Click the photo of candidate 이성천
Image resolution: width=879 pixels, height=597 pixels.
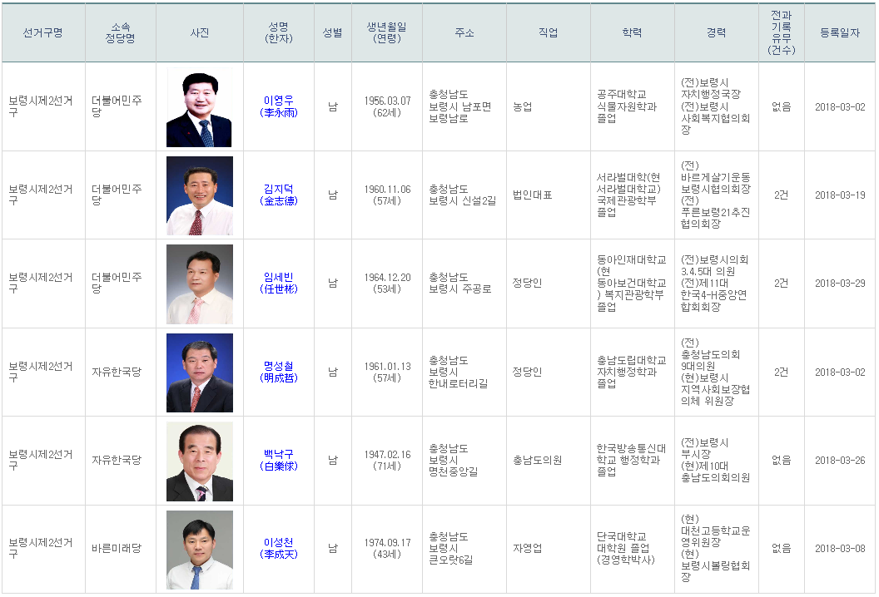200,550
